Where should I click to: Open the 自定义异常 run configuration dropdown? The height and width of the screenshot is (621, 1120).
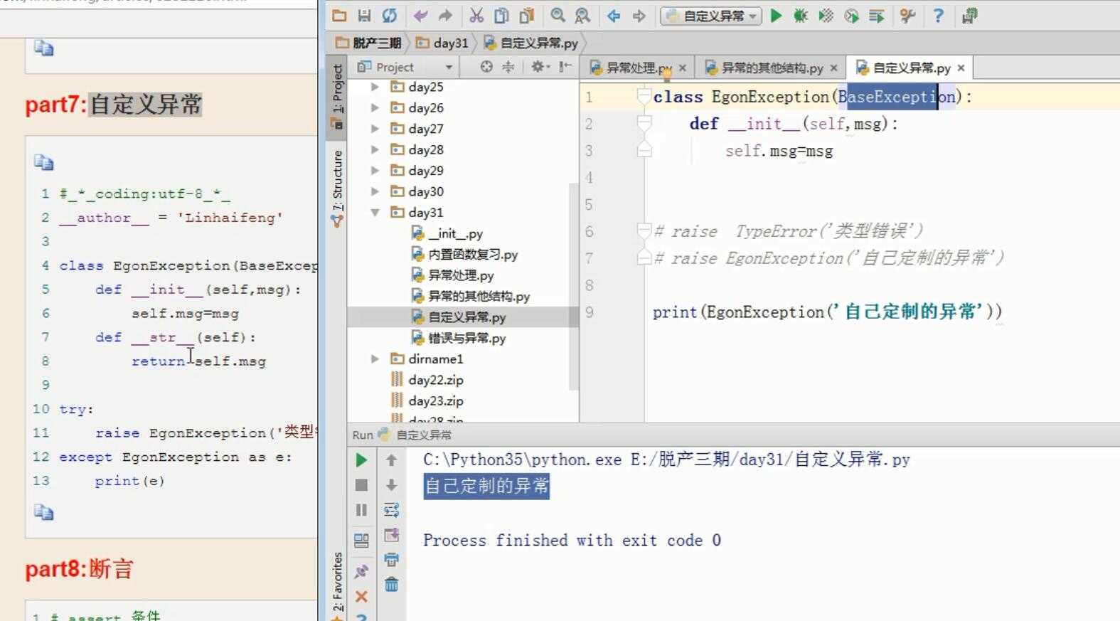click(711, 16)
